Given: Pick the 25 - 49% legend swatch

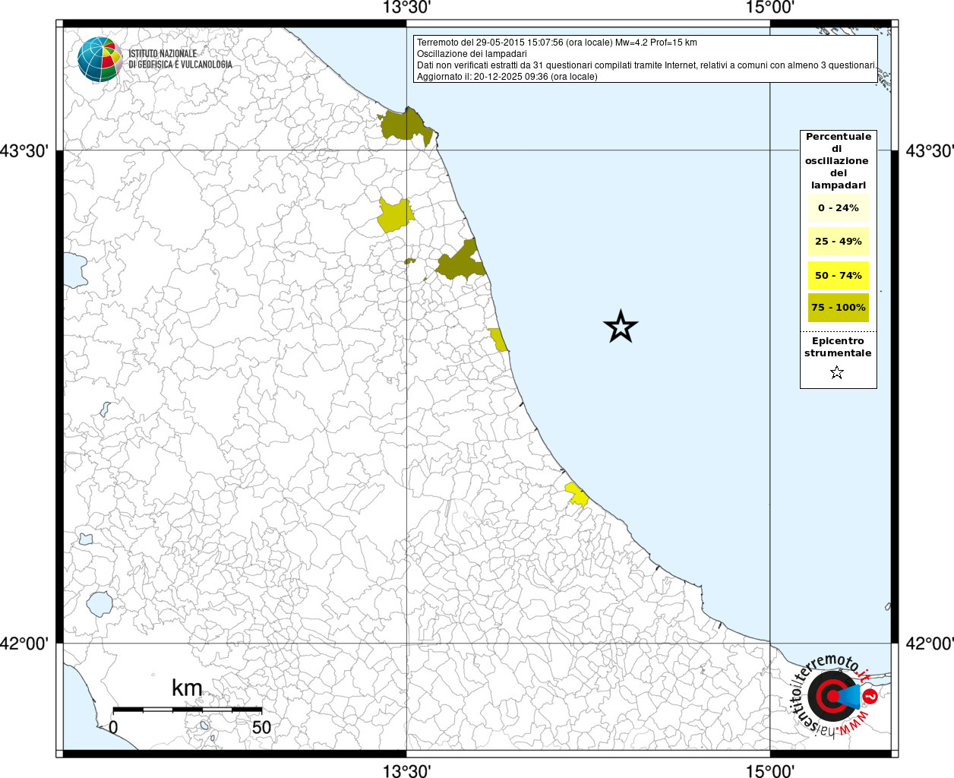Looking at the screenshot, I should pyautogui.click(x=838, y=242).
